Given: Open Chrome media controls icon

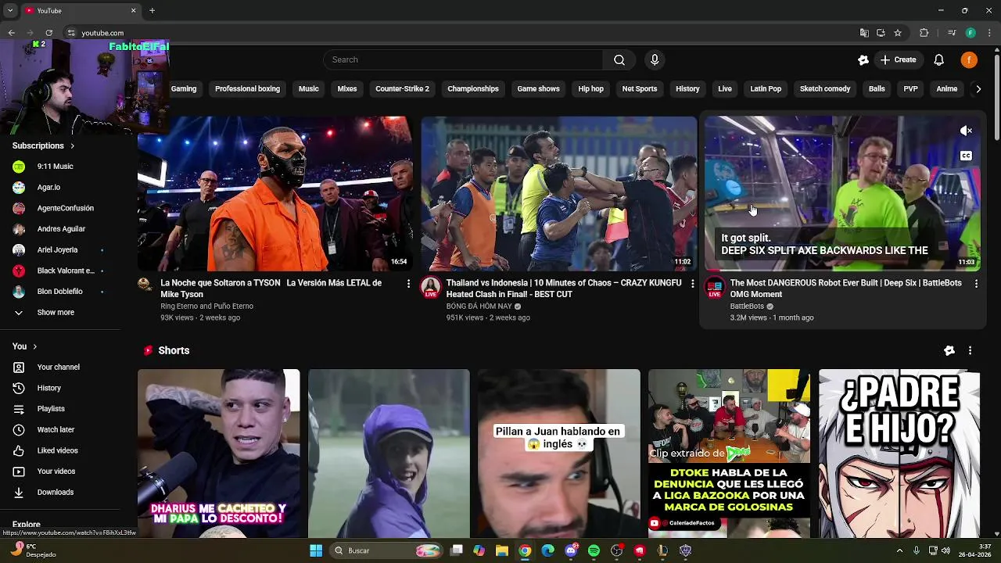Looking at the screenshot, I should pyautogui.click(x=952, y=33).
